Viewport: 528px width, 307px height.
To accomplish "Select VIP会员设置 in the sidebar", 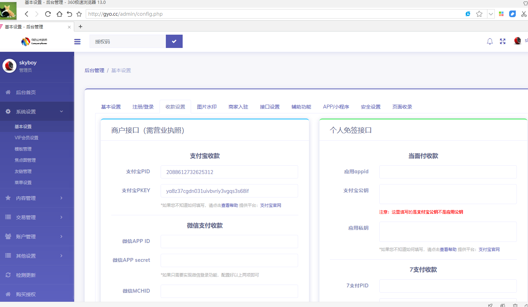I will tap(27, 138).
